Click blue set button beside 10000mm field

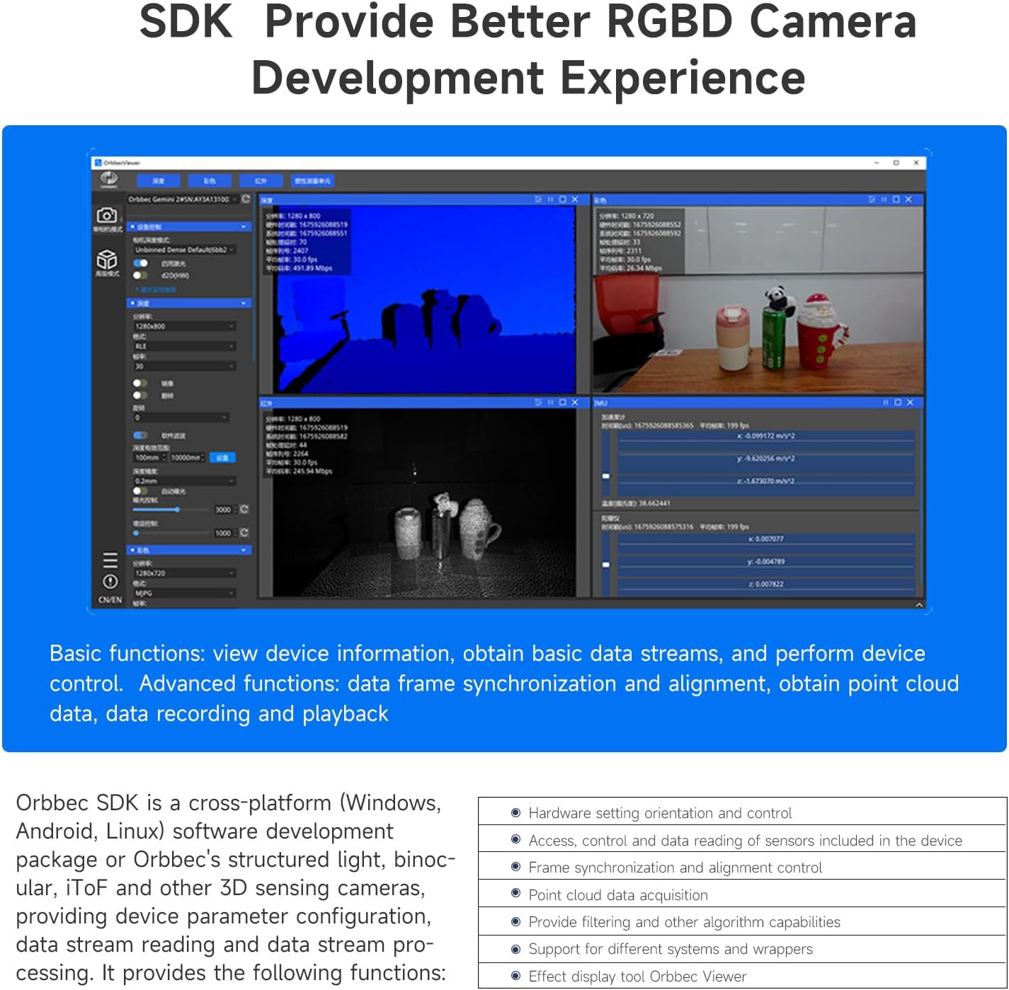pos(222,458)
